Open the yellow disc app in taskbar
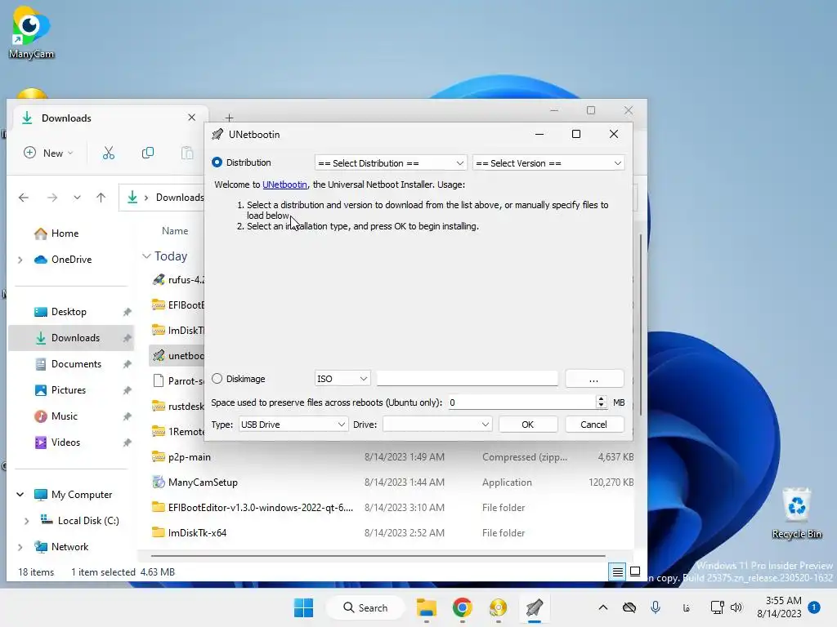Image resolution: width=837 pixels, height=627 pixels. pos(498,607)
